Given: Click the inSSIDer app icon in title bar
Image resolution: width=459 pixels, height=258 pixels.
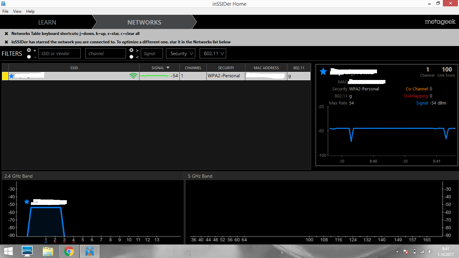Looking at the screenshot, I should click(3, 3).
